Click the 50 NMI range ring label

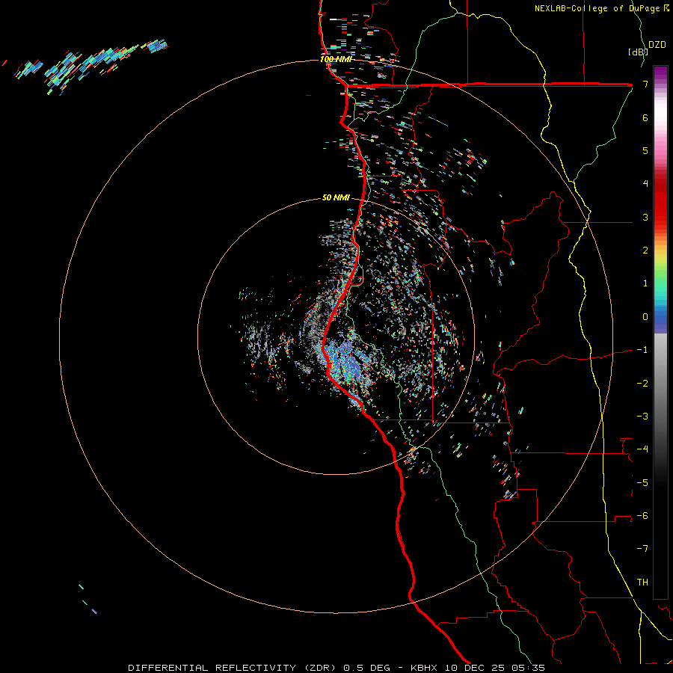tap(336, 197)
